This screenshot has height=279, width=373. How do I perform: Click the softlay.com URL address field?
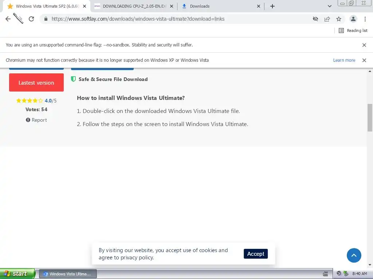pos(138,19)
